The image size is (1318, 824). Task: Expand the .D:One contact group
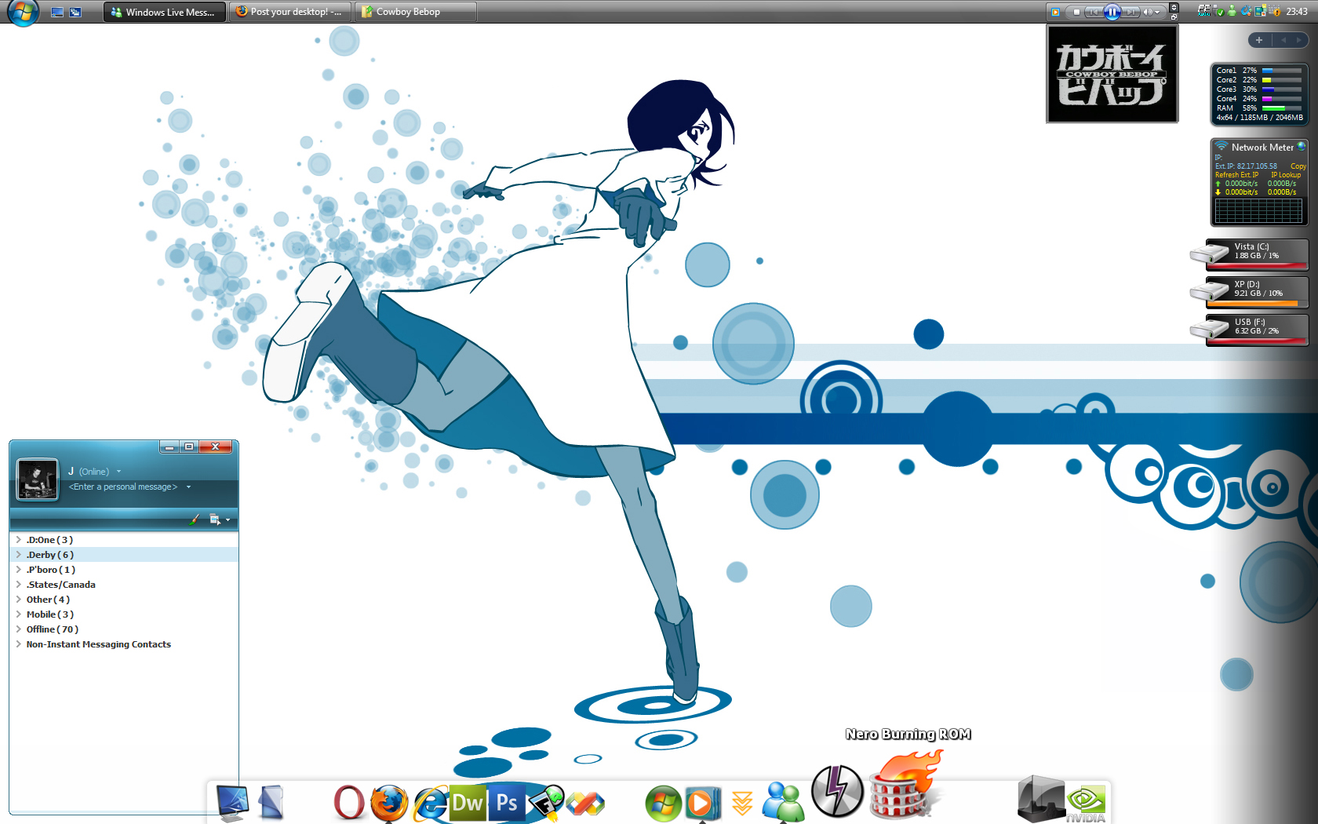(x=18, y=540)
